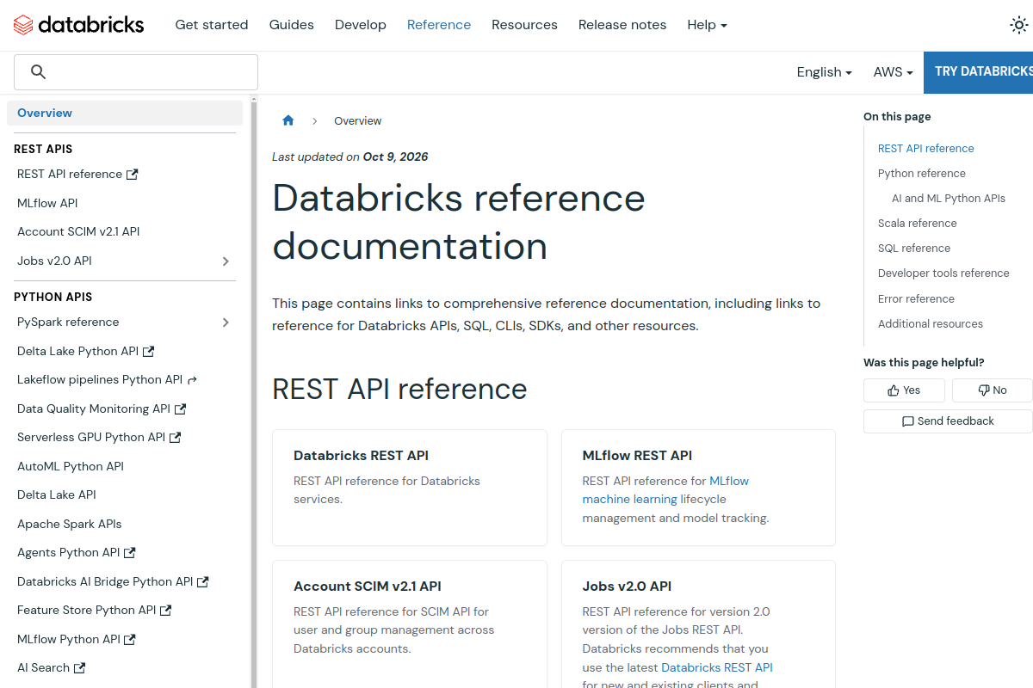Click the thumbs-down No button
This screenshot has width=1033, height=688.
[993, 390]
